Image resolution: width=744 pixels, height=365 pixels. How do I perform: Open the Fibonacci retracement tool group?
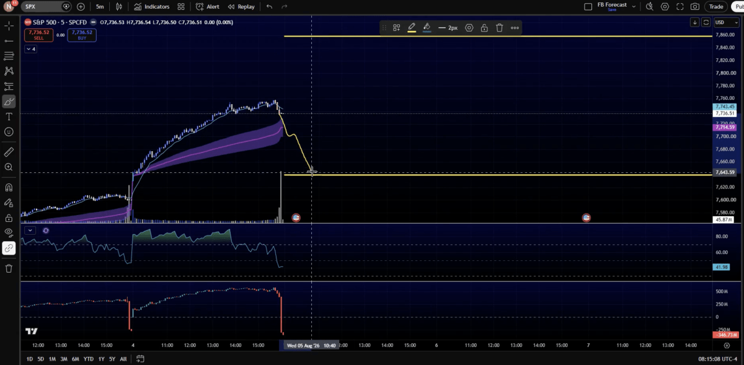coord(9,56)
